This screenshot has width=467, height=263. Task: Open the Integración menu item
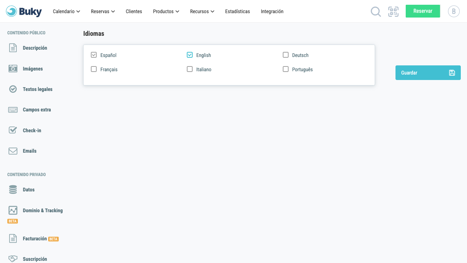pyautogui.click(x=272, y=11)
